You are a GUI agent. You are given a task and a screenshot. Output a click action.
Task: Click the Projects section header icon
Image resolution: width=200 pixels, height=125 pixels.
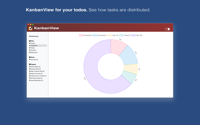click(30, 64)
